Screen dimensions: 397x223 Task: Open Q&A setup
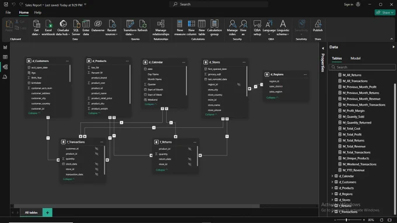(x=257, y=28)
